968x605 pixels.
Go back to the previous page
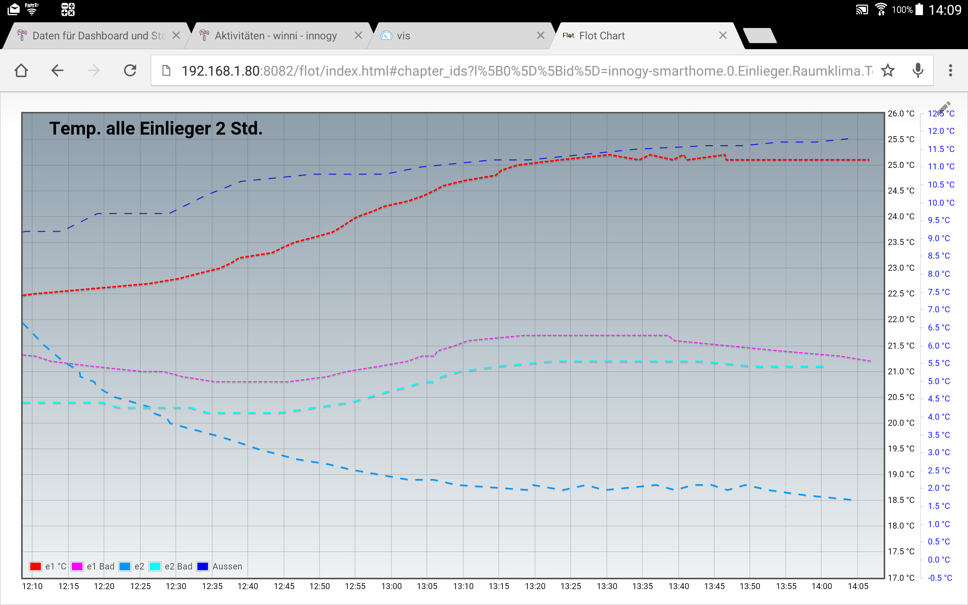click(57, 71)
